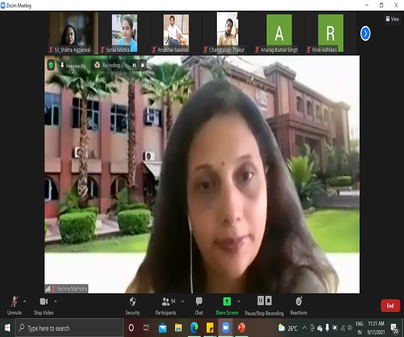The width and height of the screenshot is (404, 337).
Task: Show hidden system tray icons
Action: tap(304, 328)
